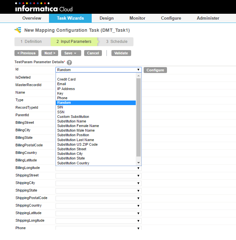The image size is (236, 240).
Task: Select the highlighted Random option
Action: 96,103
